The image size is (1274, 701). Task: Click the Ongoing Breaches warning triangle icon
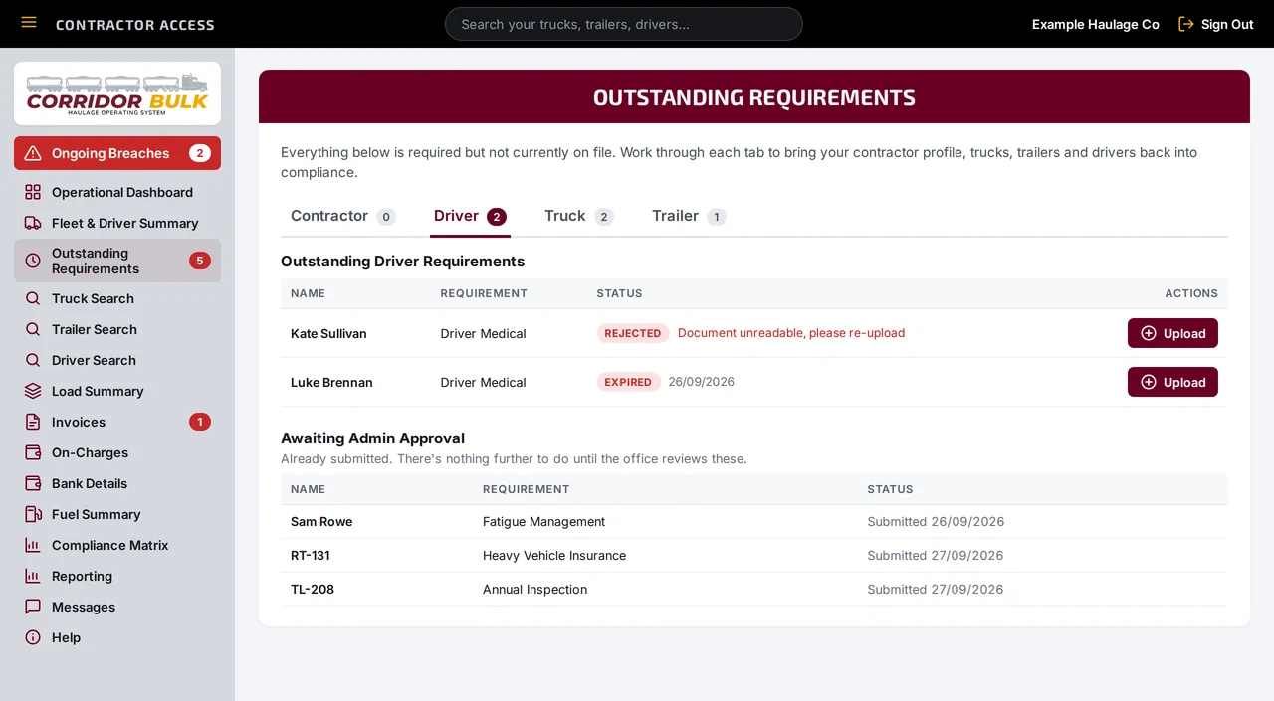click(33, 153)
